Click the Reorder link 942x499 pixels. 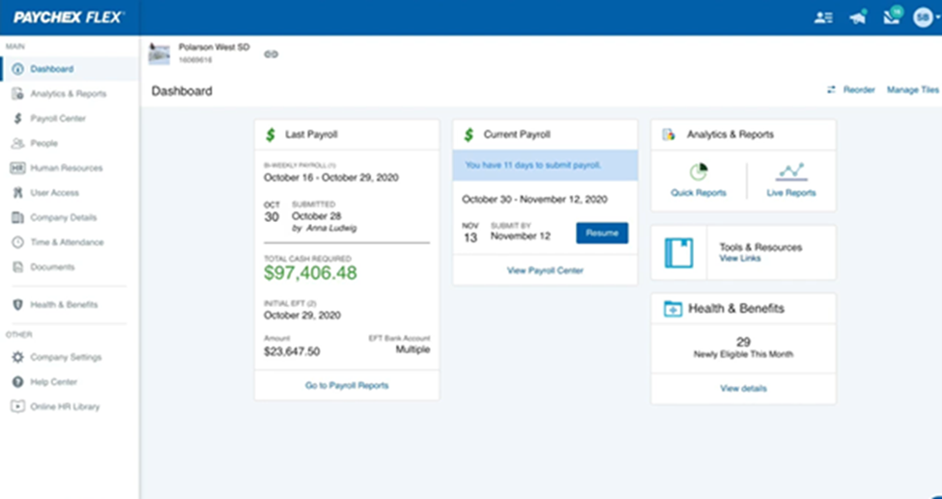859,90
